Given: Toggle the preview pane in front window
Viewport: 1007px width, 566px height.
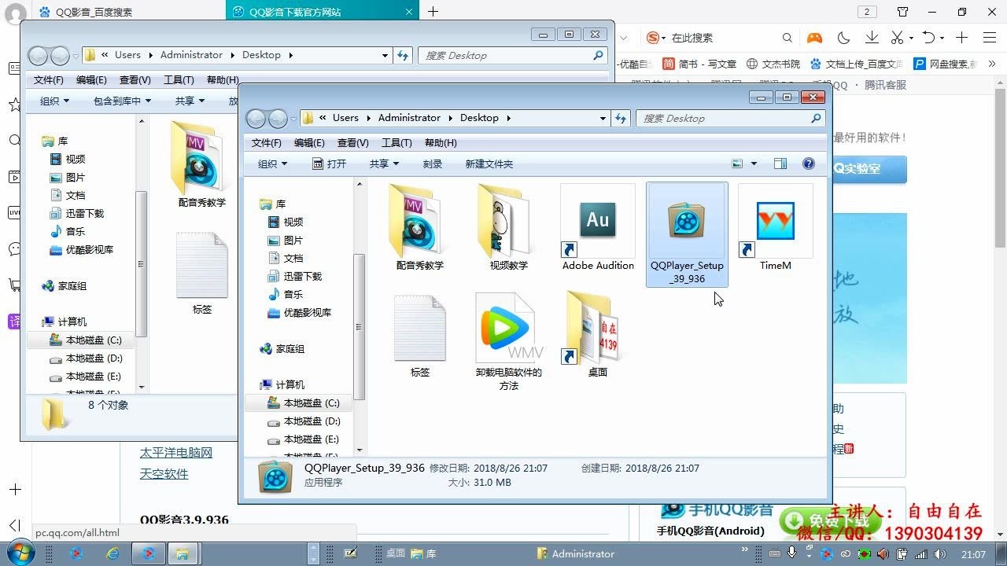Looking at the screenshot, I should click(780, 164).
